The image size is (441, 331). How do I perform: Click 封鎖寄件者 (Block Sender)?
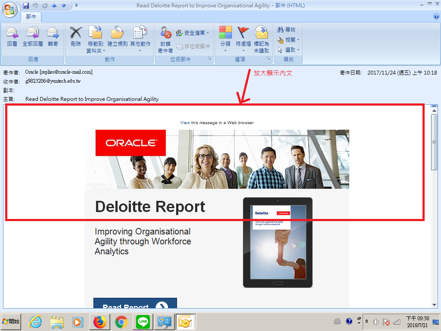[x=165, y=40]
